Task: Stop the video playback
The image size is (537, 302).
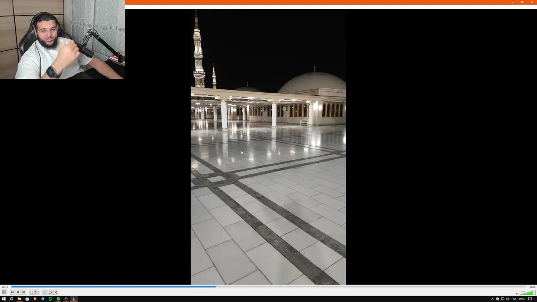Action: point(18,292)
